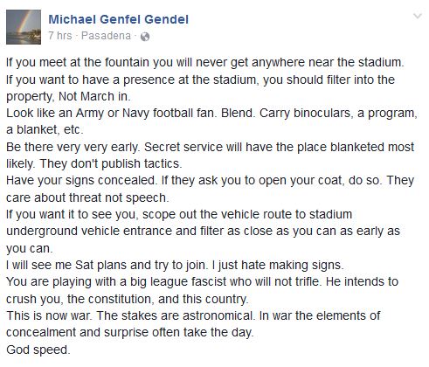
Task: Click the line starting 'If you meet at the fountain'
Action: (205, 63)
